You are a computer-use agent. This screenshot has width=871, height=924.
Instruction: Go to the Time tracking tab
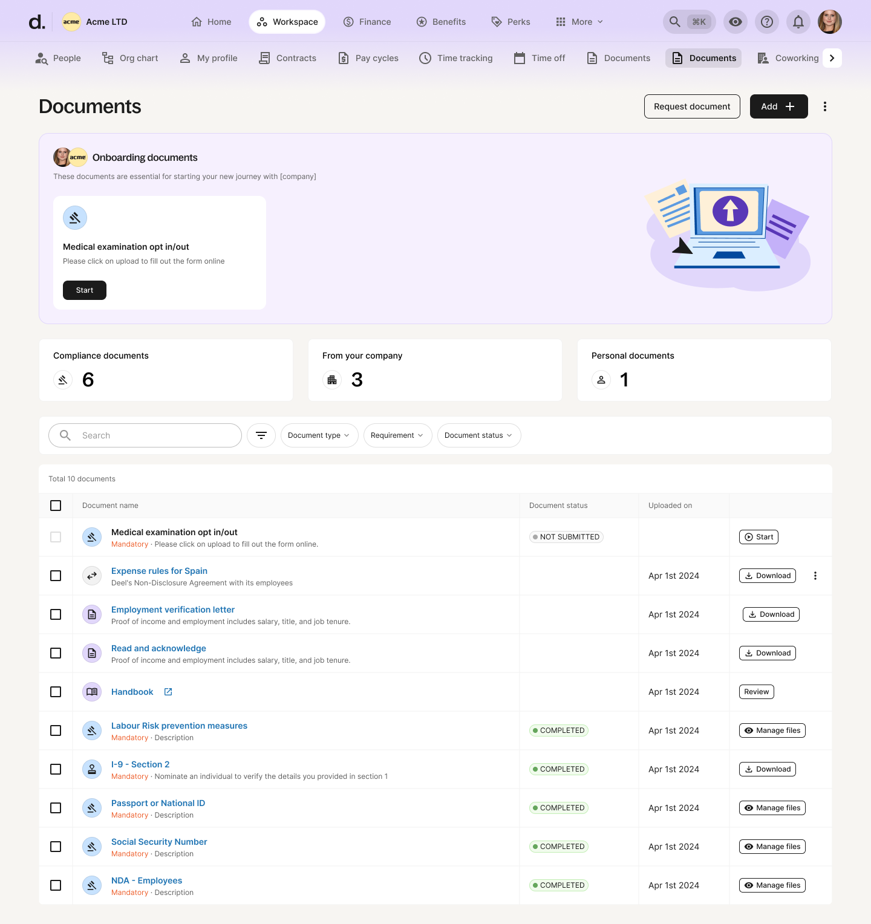point(456,58)
